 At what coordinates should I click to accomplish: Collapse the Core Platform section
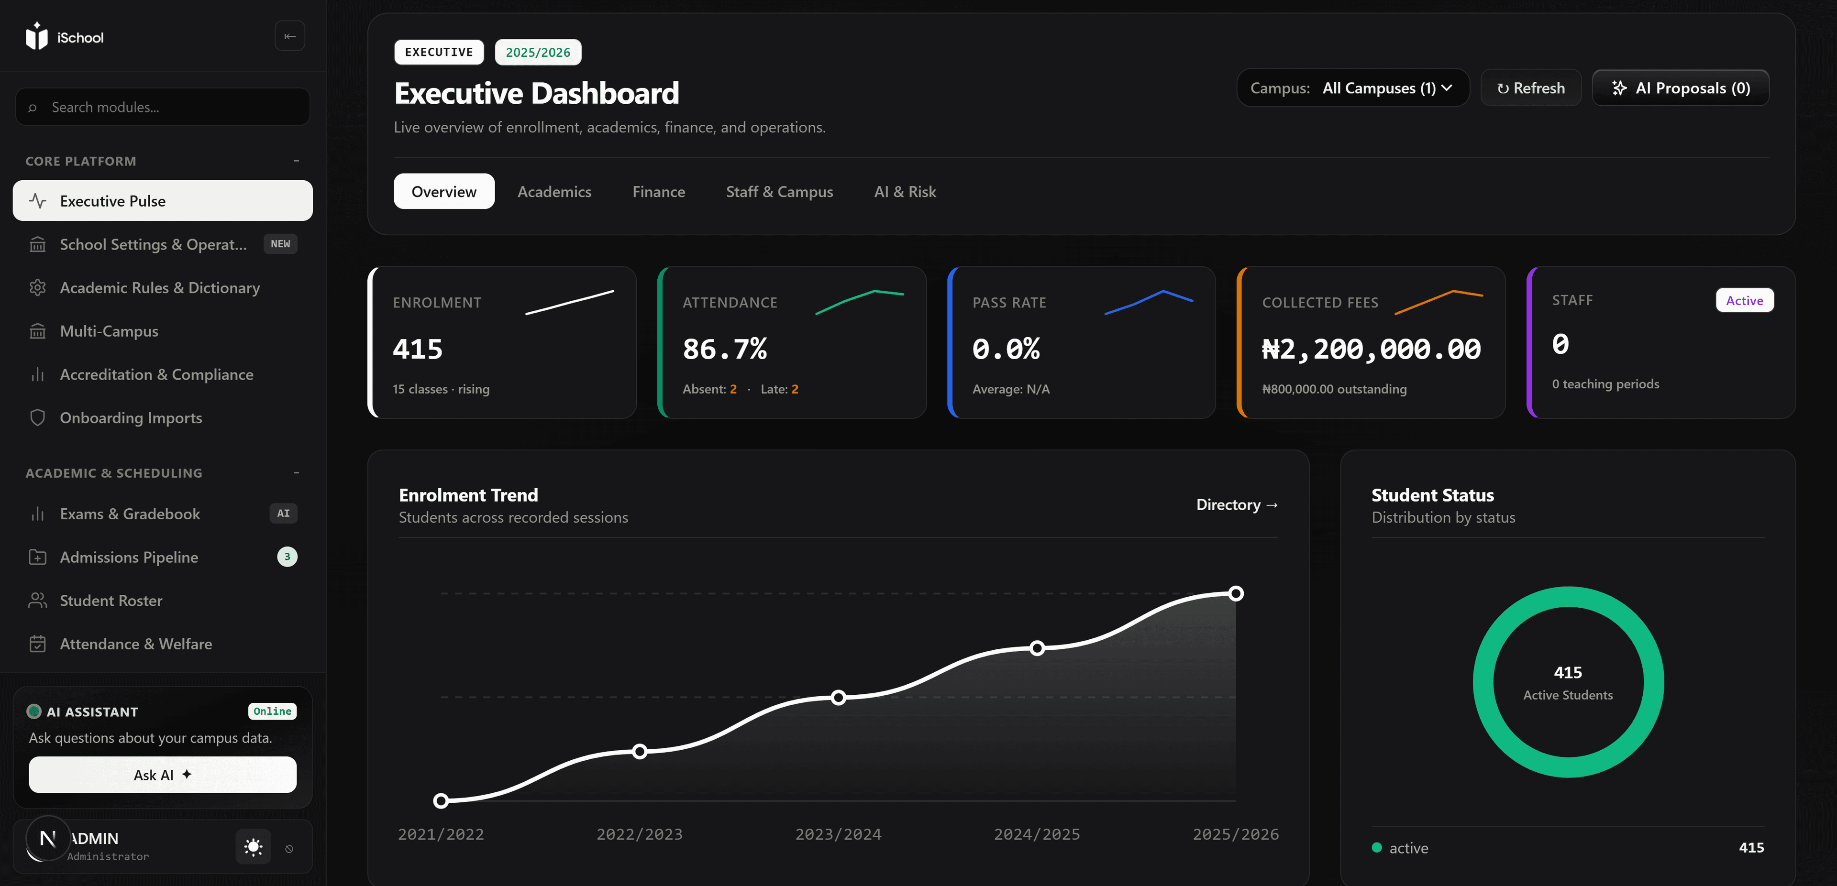(297, 161)
